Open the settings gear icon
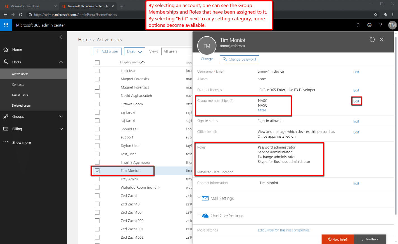Viewport: 398px width, 244px height. click(x=369, y=25)
